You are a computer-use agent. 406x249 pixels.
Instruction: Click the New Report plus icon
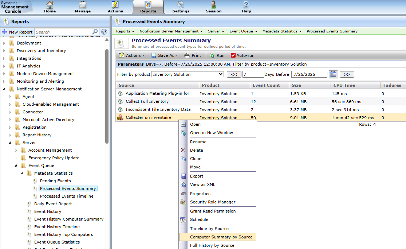(x=4, y=32)
